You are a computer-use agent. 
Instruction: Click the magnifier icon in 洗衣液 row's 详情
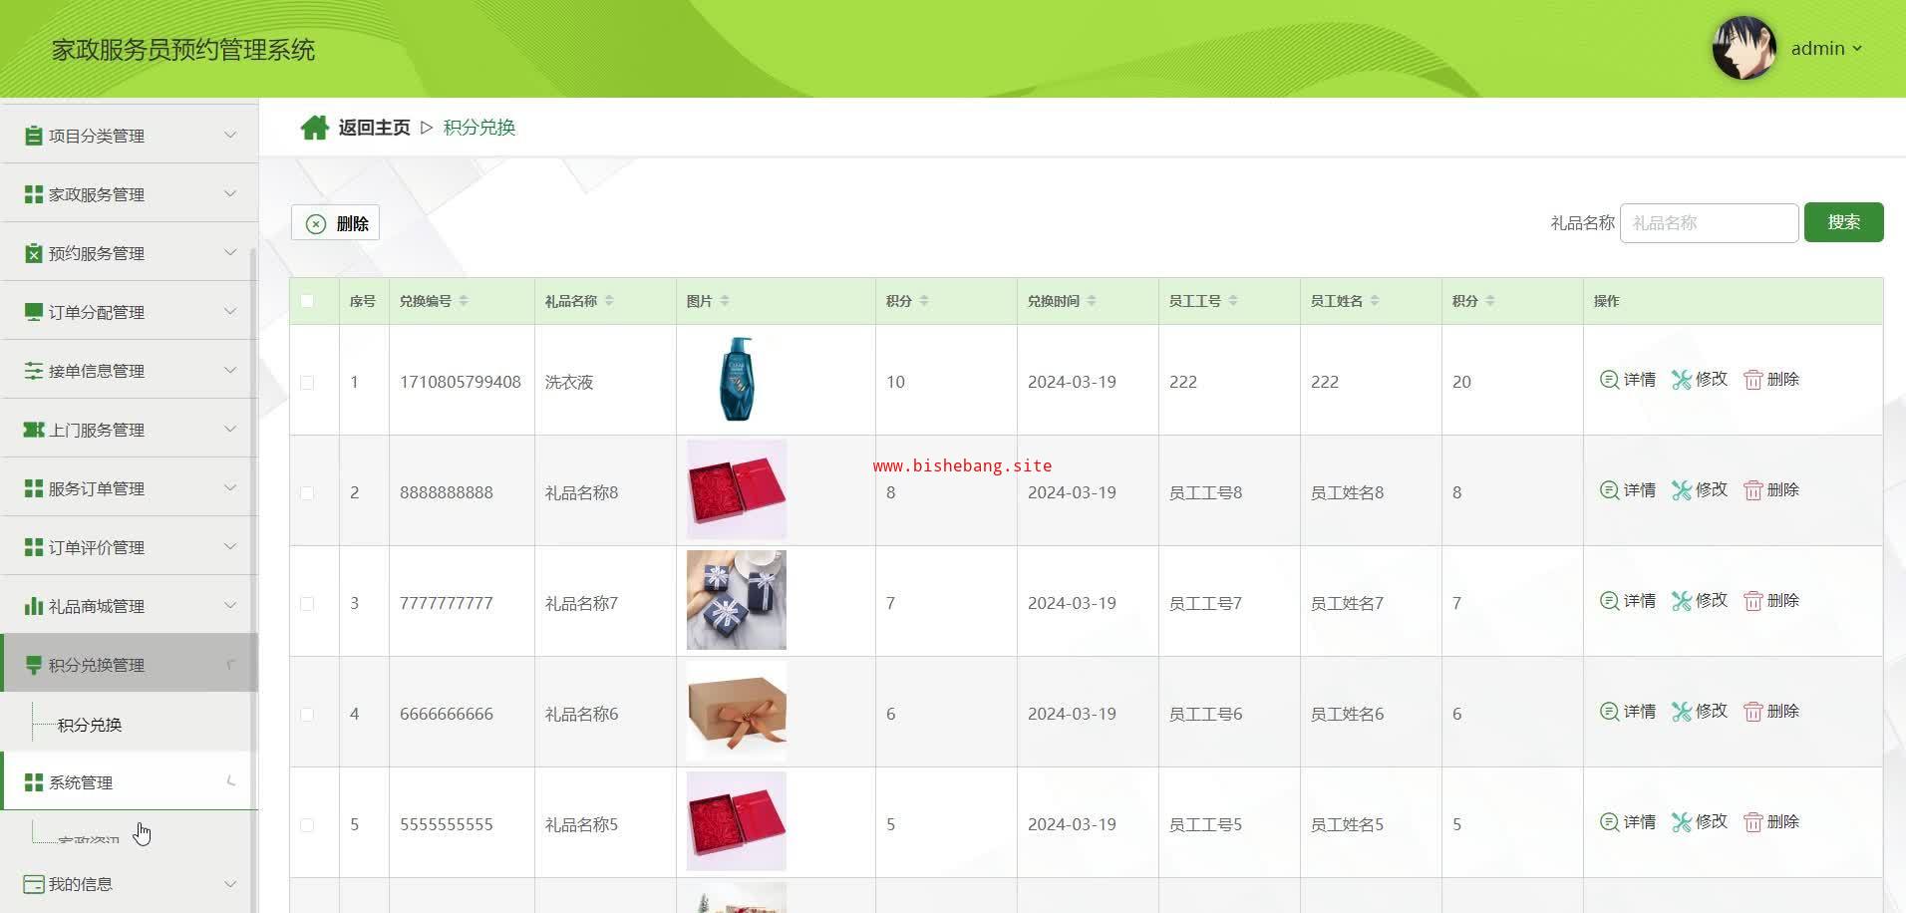1609,380
